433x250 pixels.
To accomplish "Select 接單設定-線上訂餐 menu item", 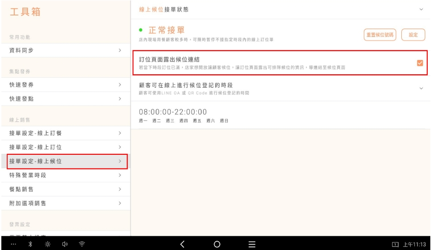I will pos(65,133).
